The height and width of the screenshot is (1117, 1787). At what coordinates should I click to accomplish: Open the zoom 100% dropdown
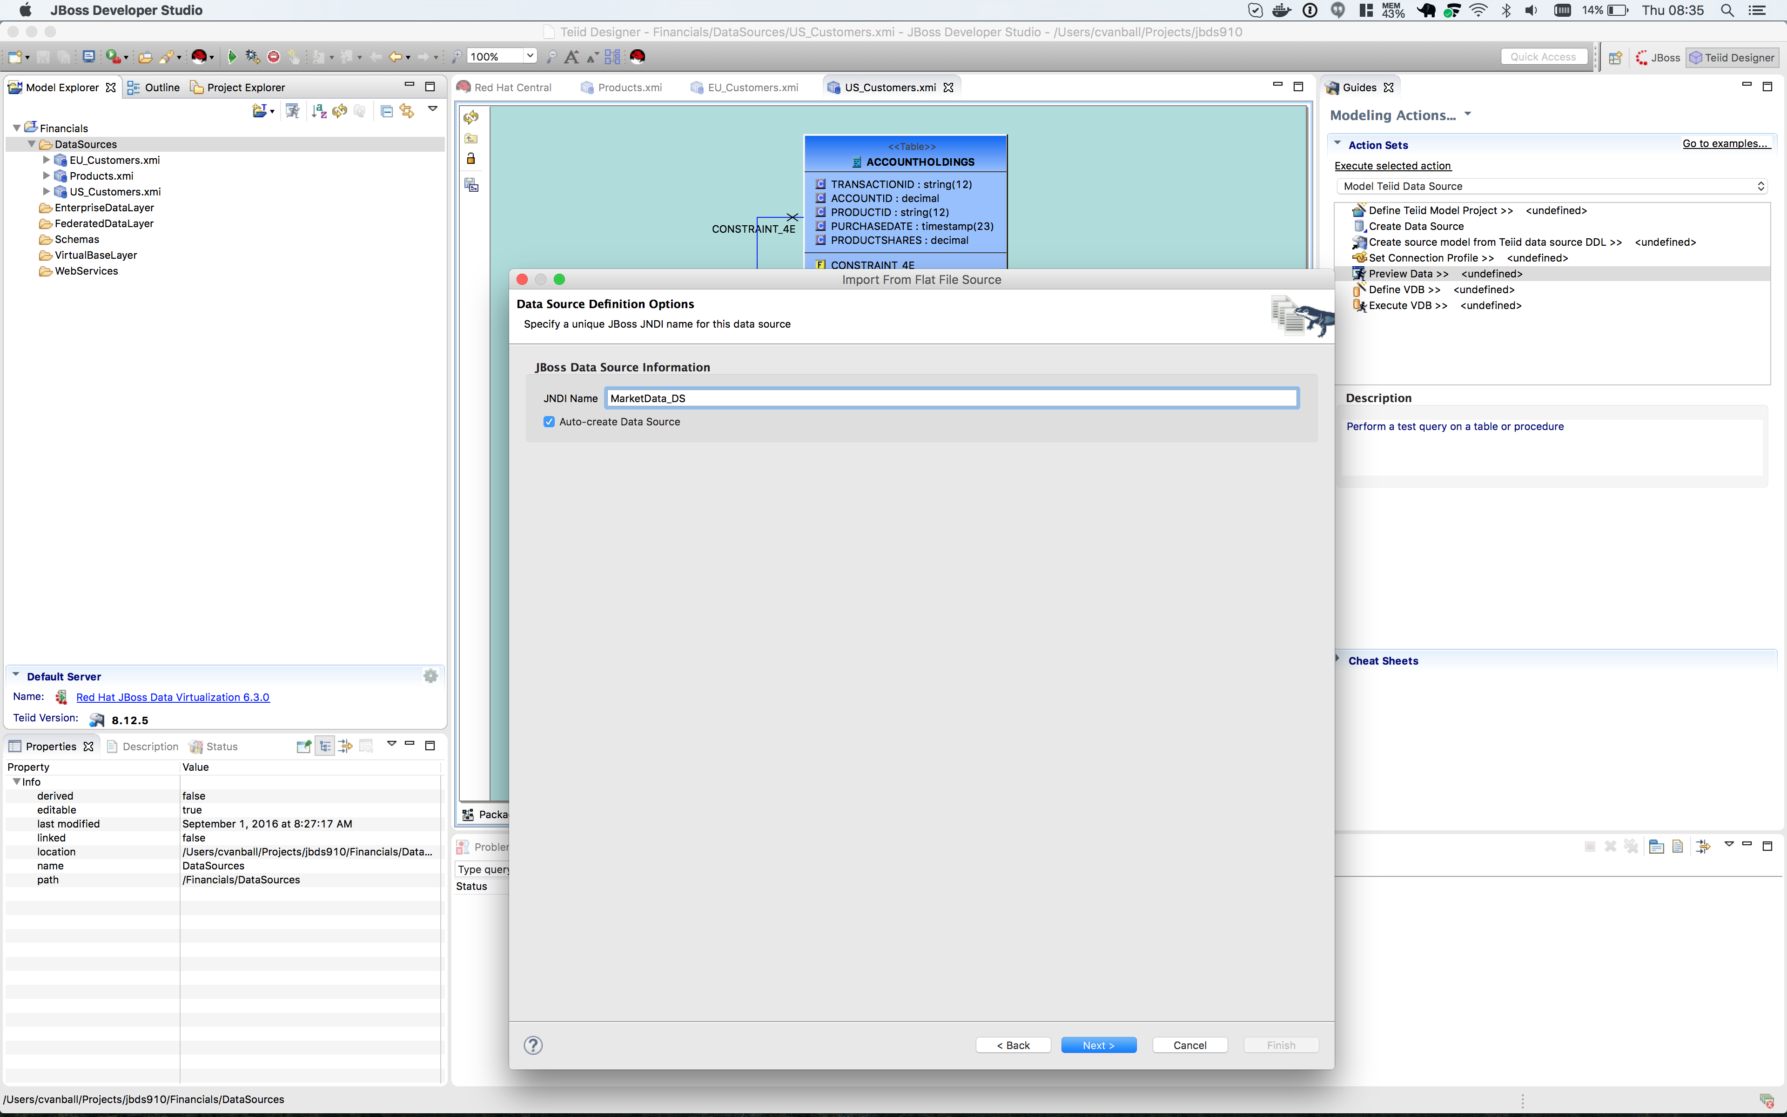[x=530, y=56]
